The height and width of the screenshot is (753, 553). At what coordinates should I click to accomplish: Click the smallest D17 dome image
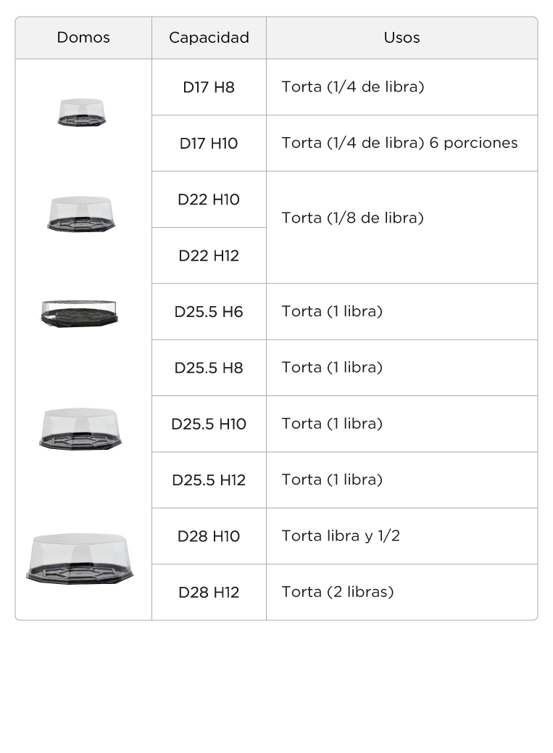tap(81, 112)
